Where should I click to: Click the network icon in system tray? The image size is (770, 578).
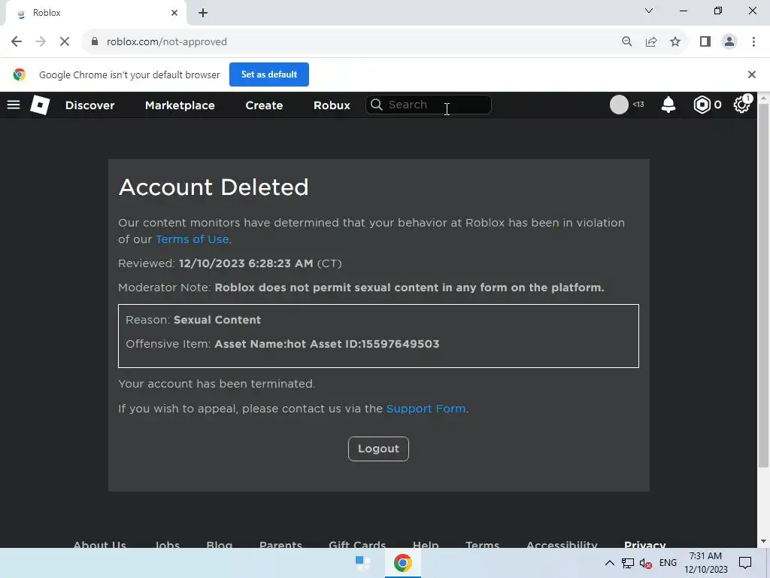[x=628, y=563]
